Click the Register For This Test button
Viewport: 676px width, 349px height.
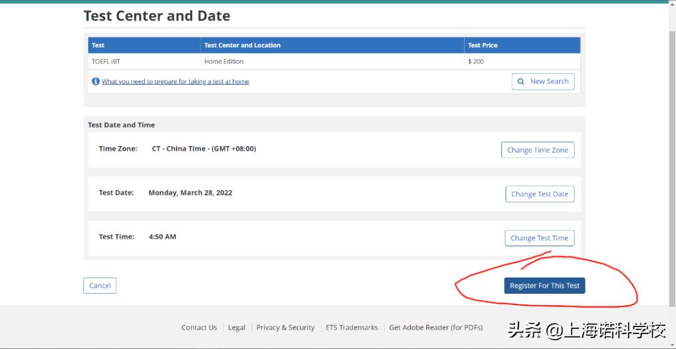[545, 286]
